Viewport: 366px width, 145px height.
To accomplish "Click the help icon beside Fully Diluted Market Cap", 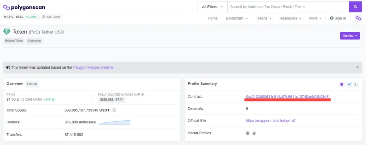I will coord(142,95).
